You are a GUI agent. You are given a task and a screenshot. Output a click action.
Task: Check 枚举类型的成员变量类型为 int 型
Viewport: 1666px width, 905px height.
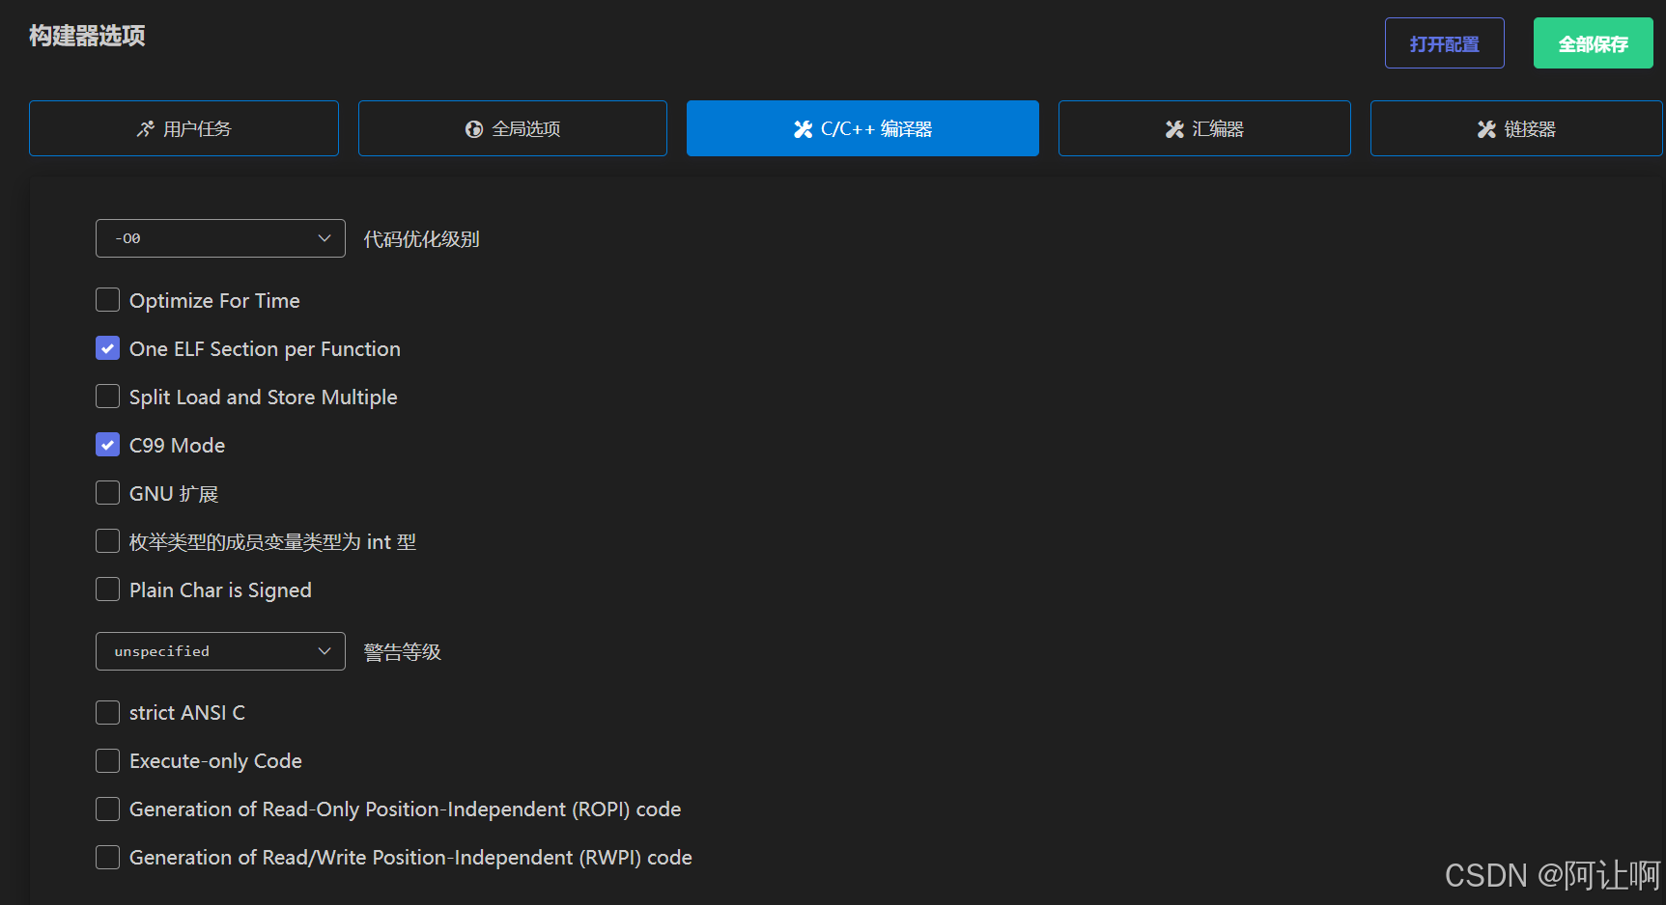click(x=107, y=541)
